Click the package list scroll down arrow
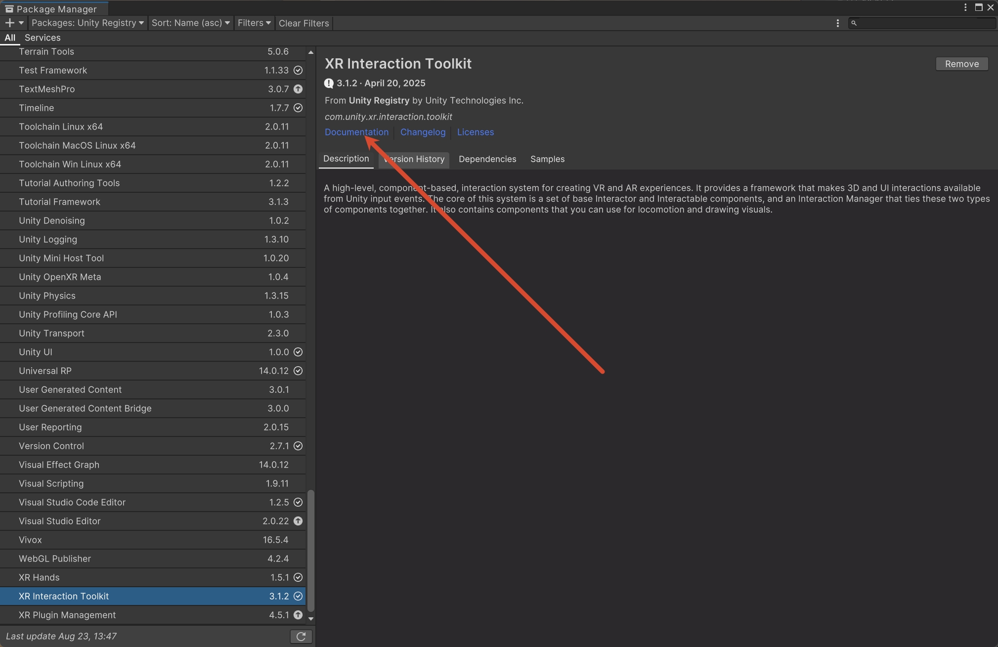Viewport: 998px width, 647px height. click(311, 618)
